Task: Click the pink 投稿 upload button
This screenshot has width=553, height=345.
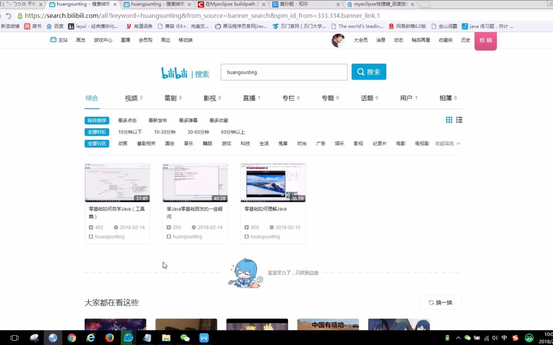Action: 485,41
